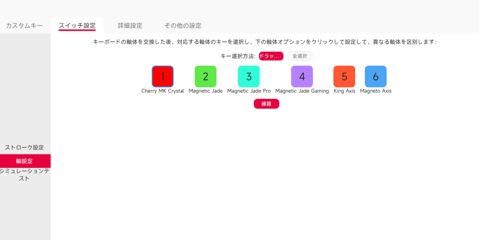This screenshot has width=479, height=240.
Task: Pick the purple number 4 switch tile
Action: click(x=302, y=76)
